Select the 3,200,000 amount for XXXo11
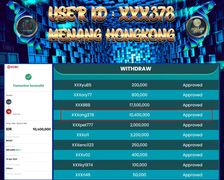This screenshot has height=180, width=224. (x=139, y=135)
